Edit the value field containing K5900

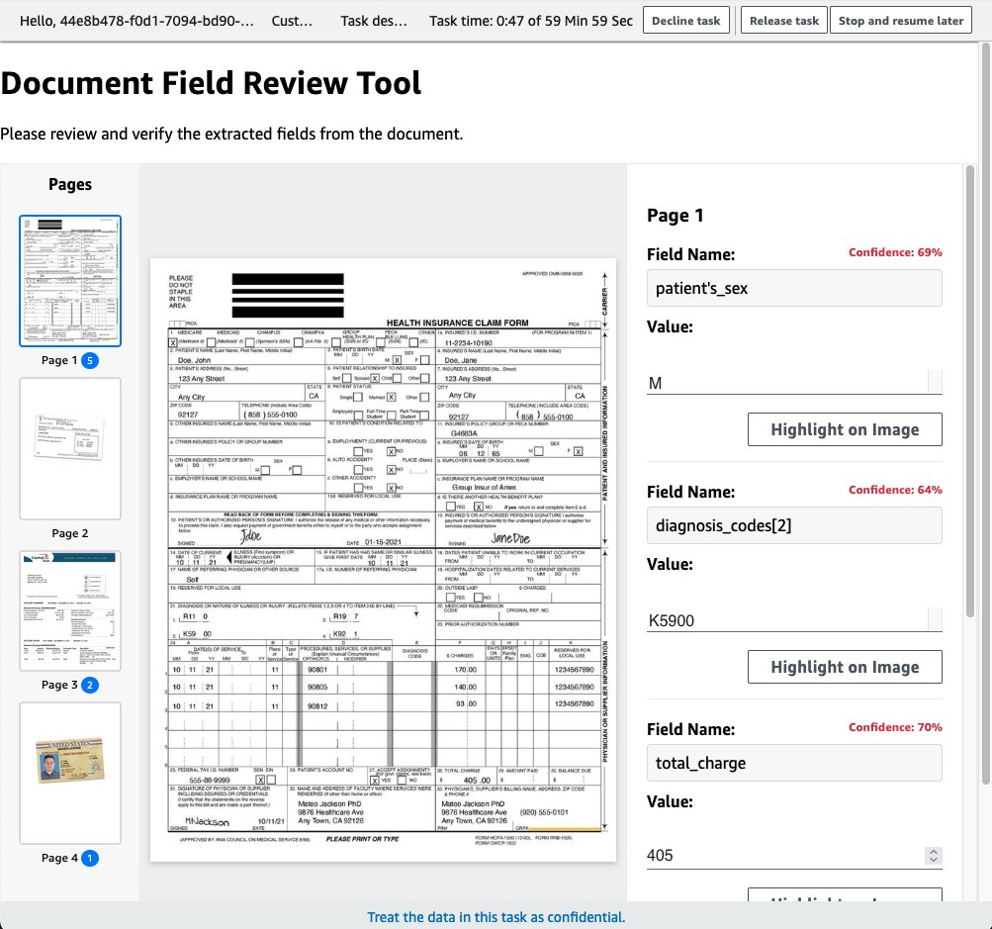(x=794, y=619)
